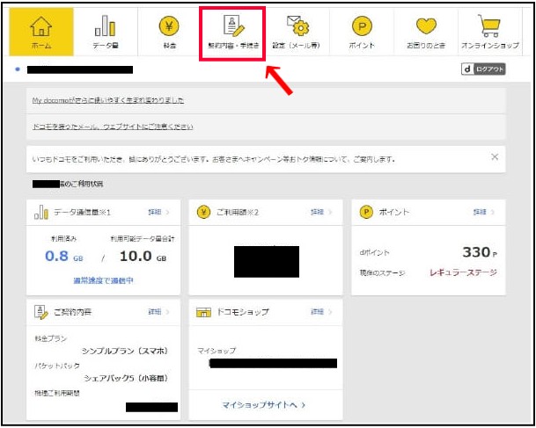Open 詳細 for ポイント card

coord(483,212)
